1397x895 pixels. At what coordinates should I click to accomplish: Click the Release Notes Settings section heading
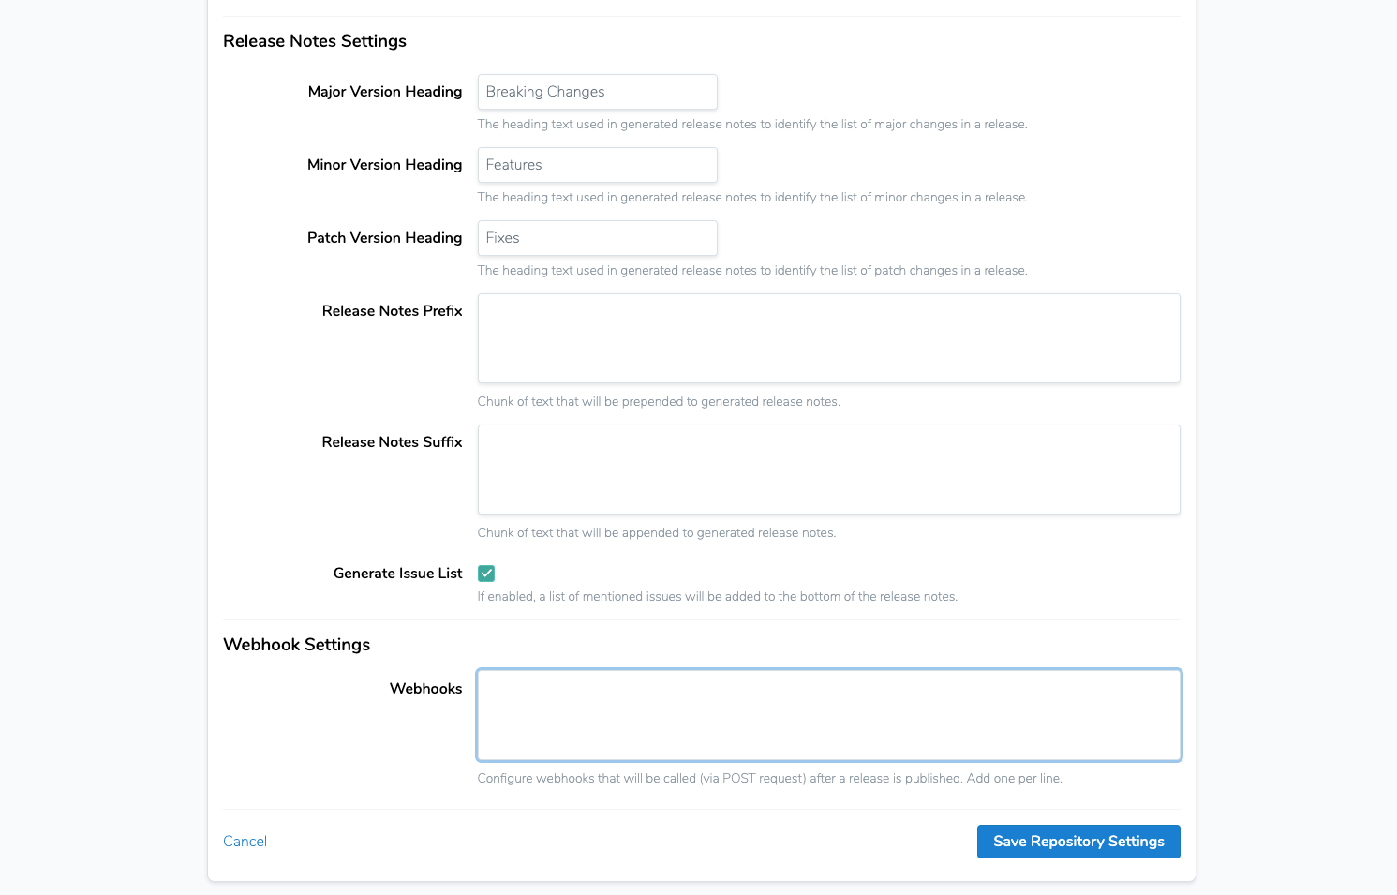(315, 41)
